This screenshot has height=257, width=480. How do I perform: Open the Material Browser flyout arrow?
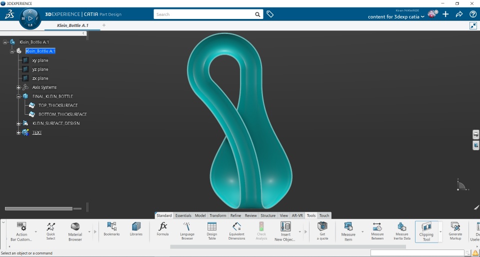coord(89,232)
